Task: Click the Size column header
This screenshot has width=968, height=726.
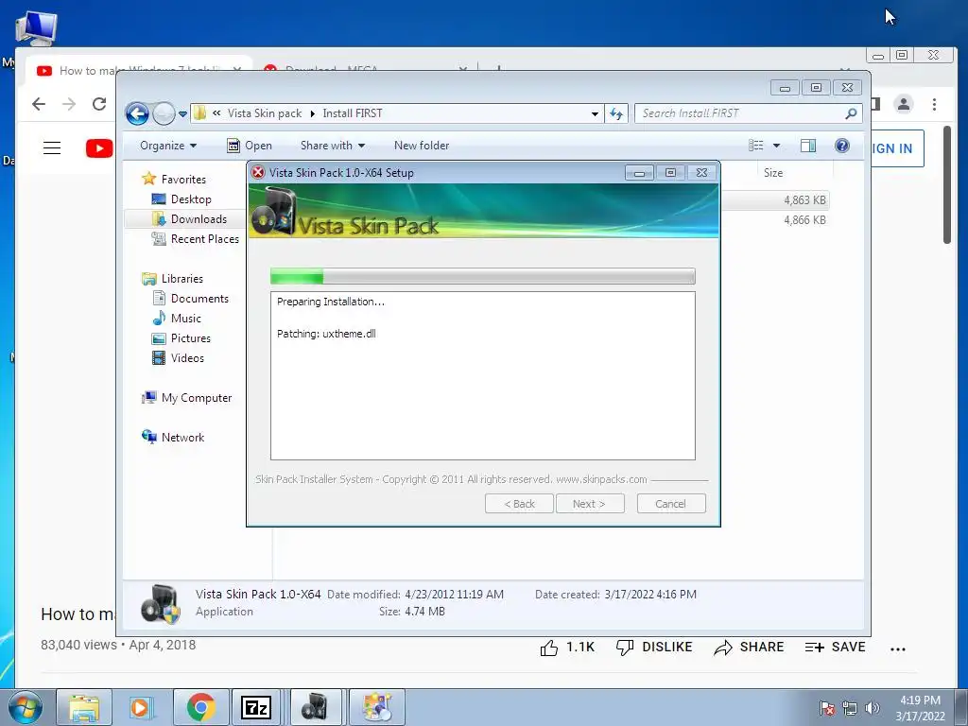Action: click(773, 173)
